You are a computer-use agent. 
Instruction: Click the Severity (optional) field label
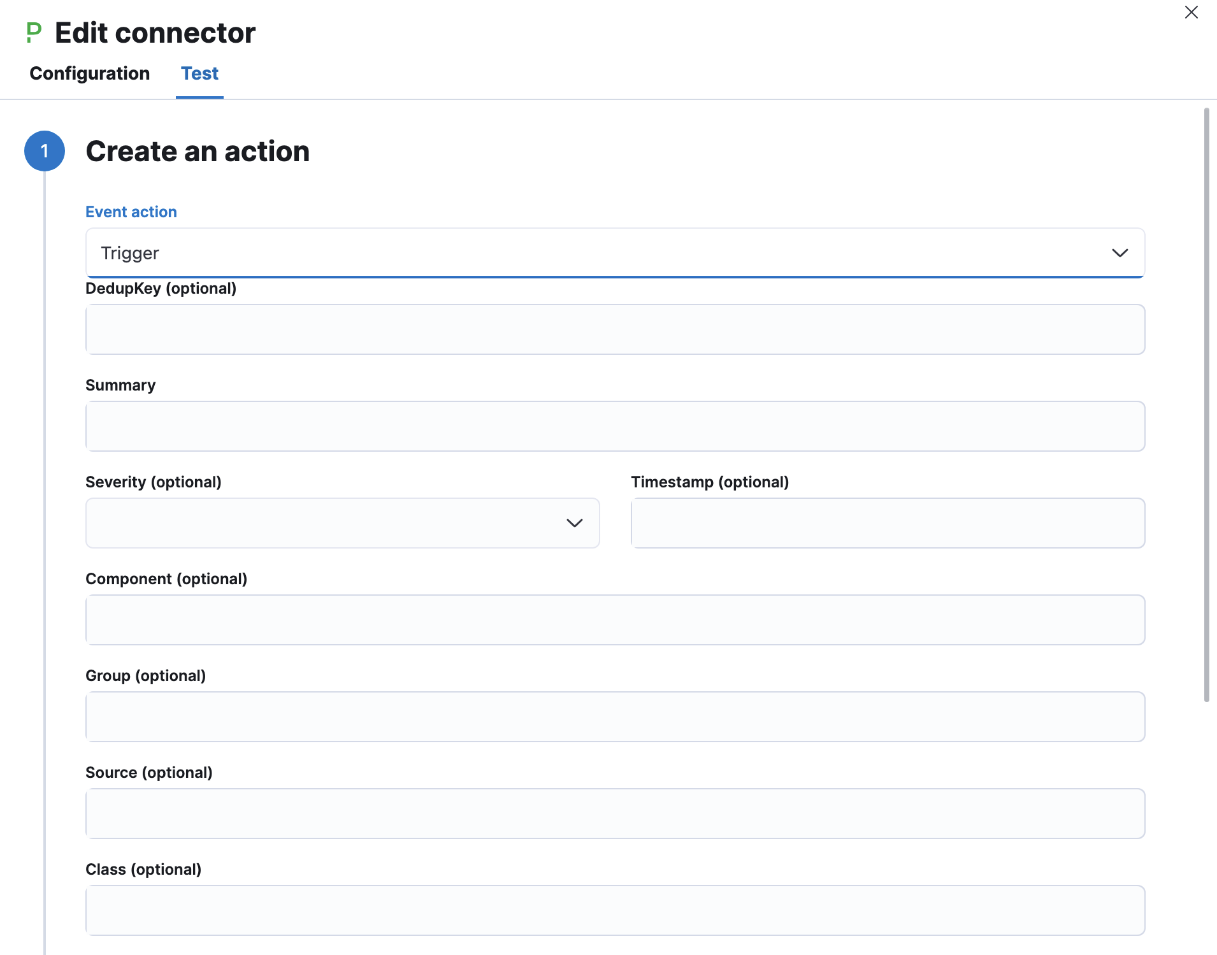(153, 482)
